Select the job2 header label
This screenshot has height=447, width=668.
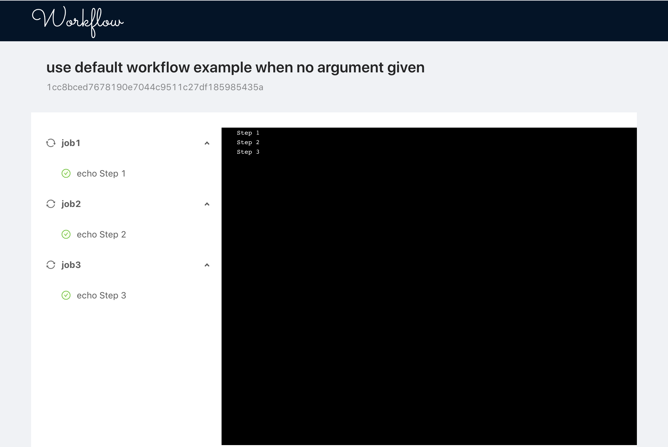coord(71,204)
